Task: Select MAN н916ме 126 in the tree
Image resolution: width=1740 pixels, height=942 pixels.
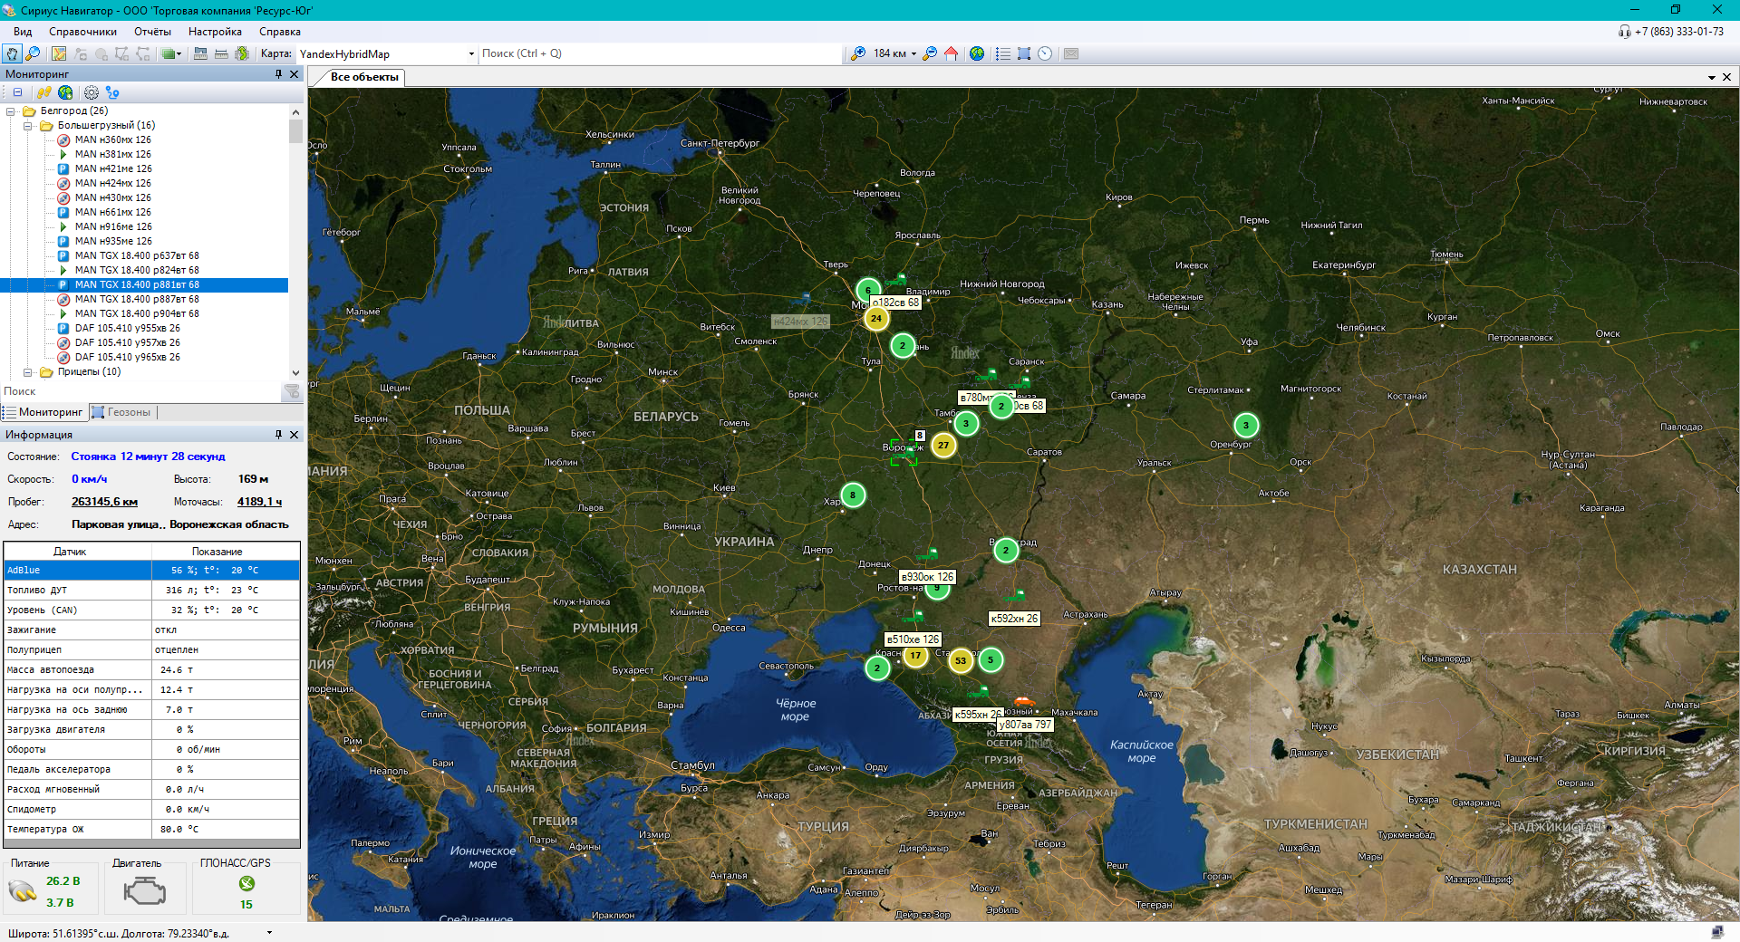Action: [113, 227]
